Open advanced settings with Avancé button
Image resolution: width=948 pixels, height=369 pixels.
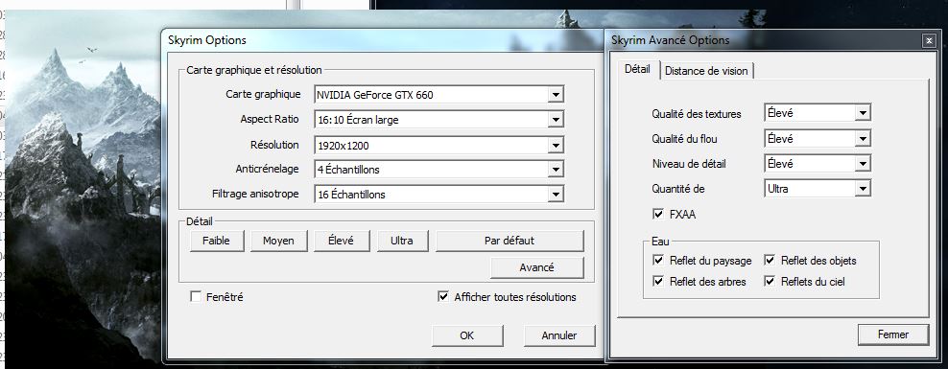pyautogui.click(x=537, y=267)
